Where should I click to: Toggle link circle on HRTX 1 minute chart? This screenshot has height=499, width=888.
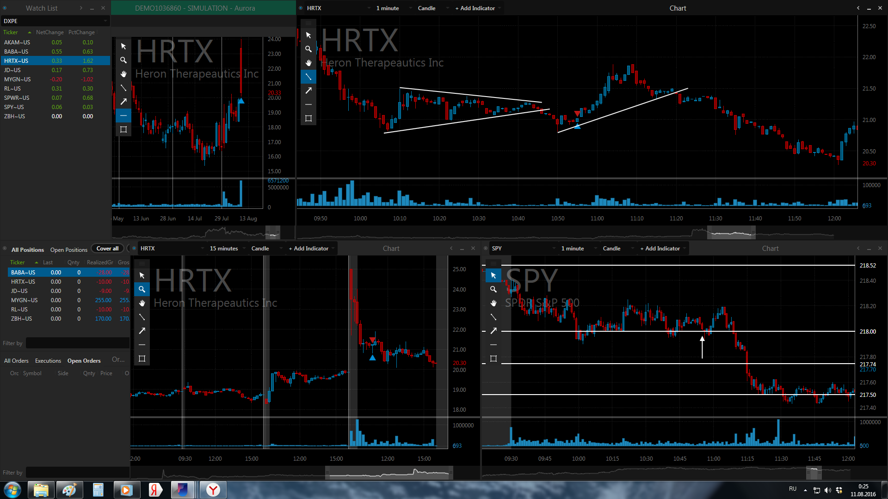pos(301,8)
